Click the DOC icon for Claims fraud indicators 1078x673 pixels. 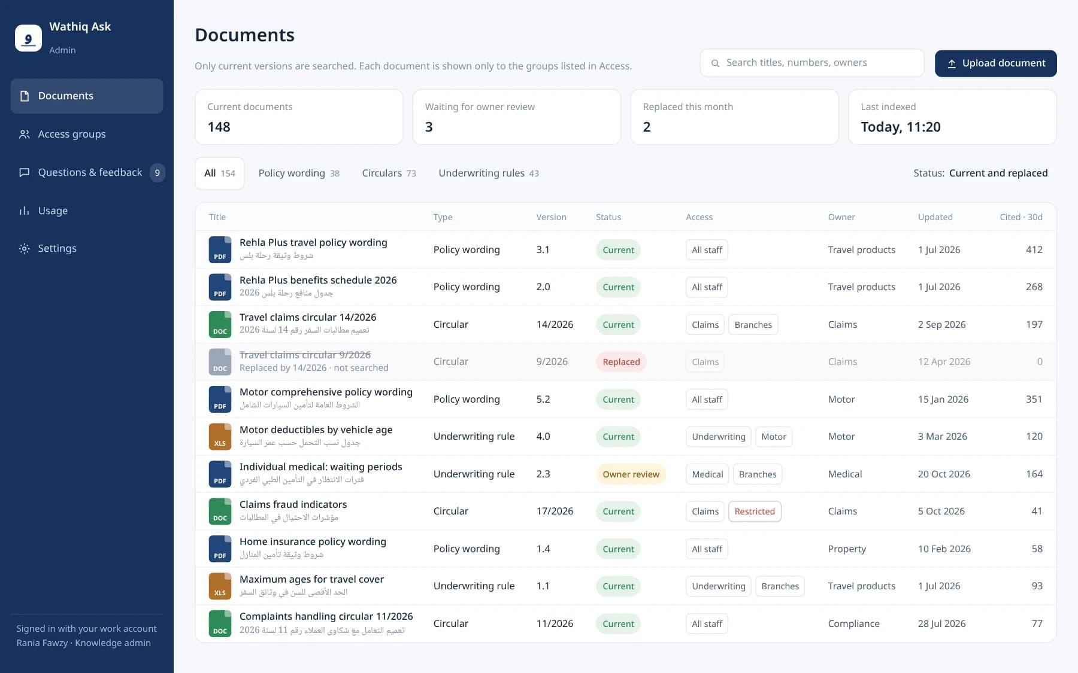coord(220,511)
